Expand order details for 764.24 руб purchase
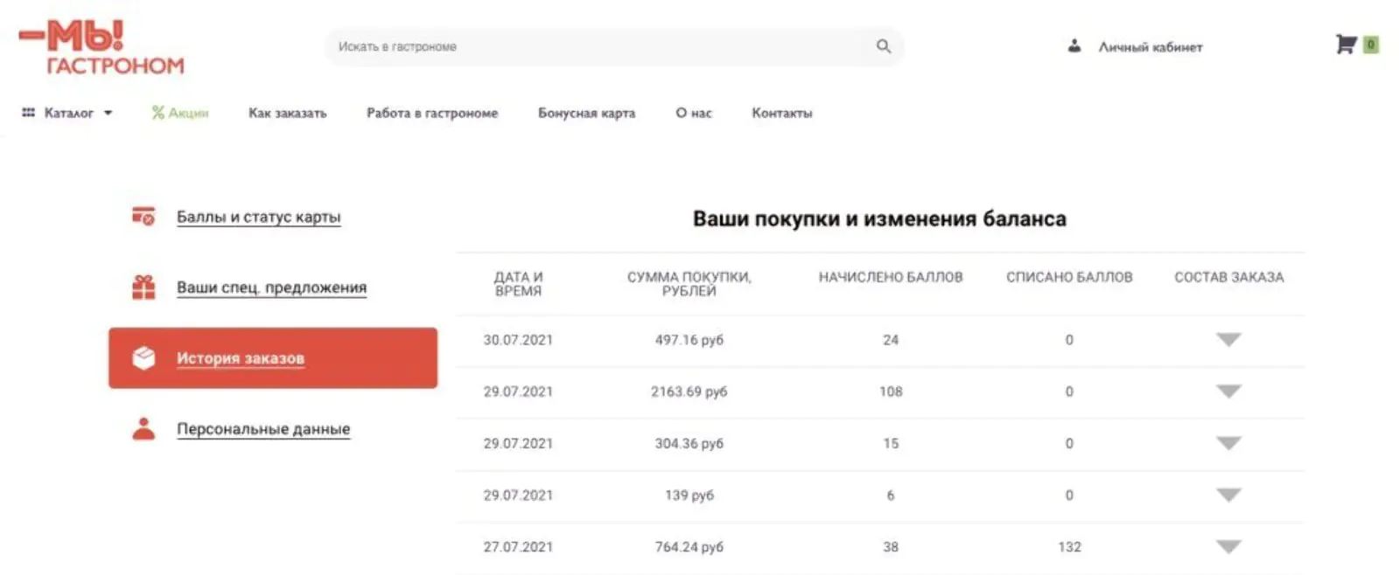The image size is (1399, 575). [1228, 547]
